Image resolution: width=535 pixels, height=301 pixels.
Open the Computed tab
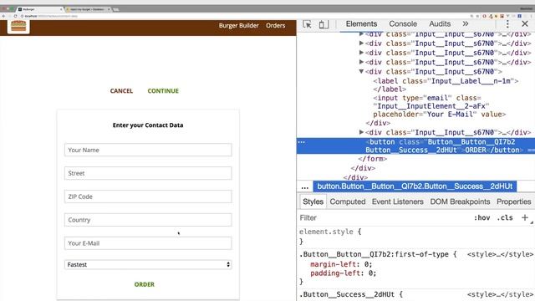click(x=348, y=202)
